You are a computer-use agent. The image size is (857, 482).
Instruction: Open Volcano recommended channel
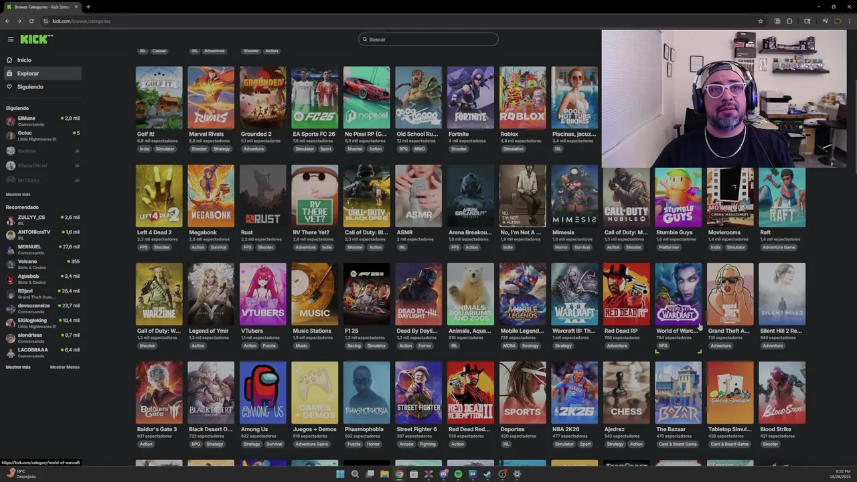tap(42, 264)
